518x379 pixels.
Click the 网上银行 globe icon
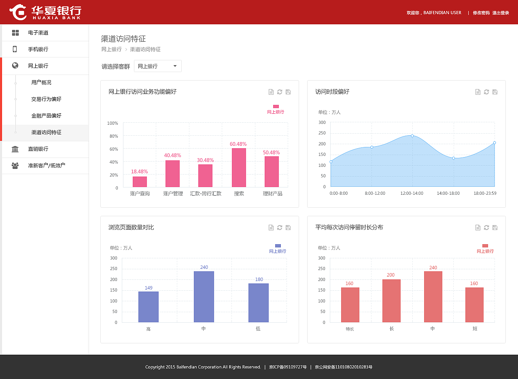[15, 66]
